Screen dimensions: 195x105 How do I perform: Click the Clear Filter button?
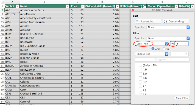[x=182, y=98]
